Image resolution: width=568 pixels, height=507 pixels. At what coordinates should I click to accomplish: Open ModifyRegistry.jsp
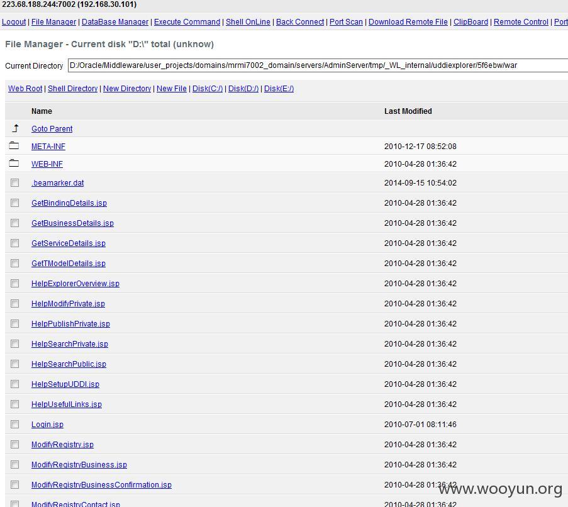tap(62, 444)
